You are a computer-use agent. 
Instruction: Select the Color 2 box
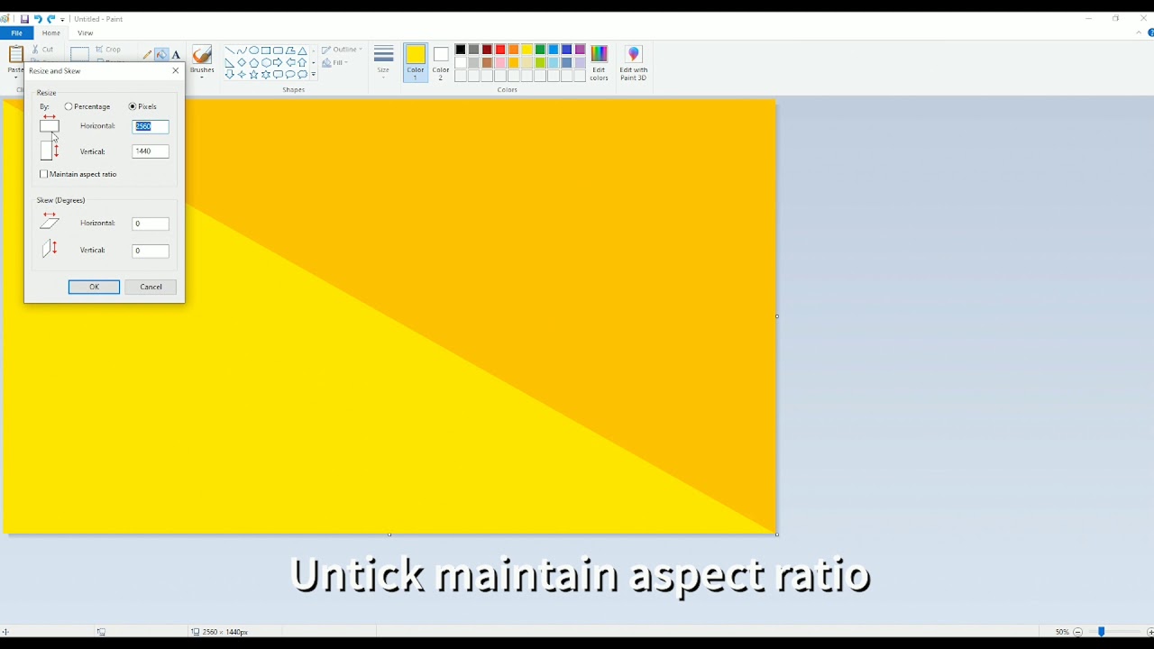[x=441, y=63]
